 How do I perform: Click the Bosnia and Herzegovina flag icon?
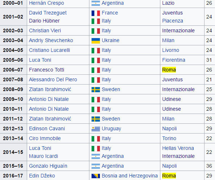coord(96,176)
